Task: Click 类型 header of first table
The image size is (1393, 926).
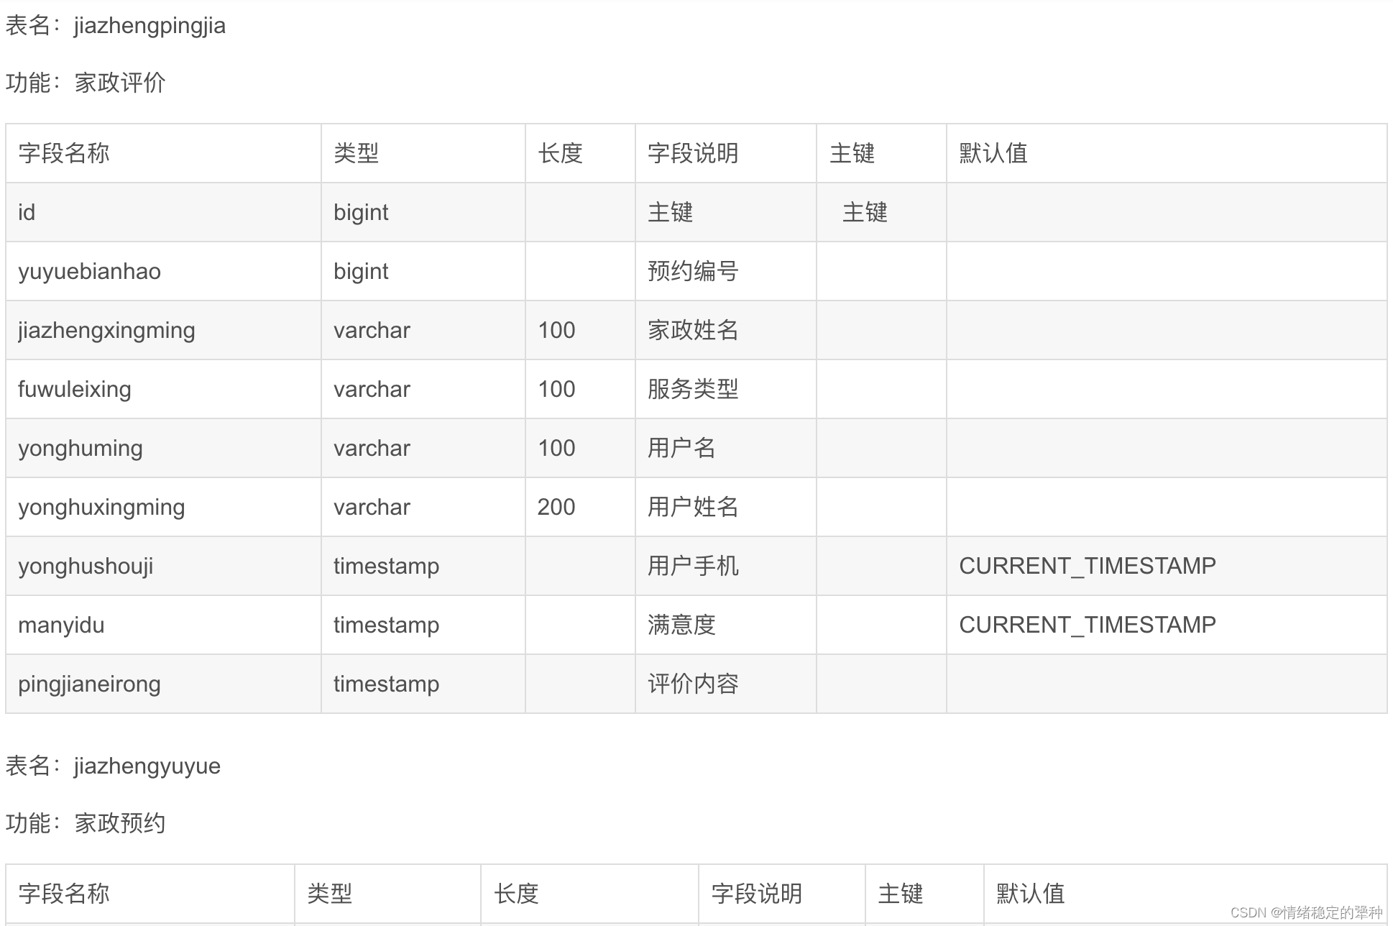Action: (356, 153)
